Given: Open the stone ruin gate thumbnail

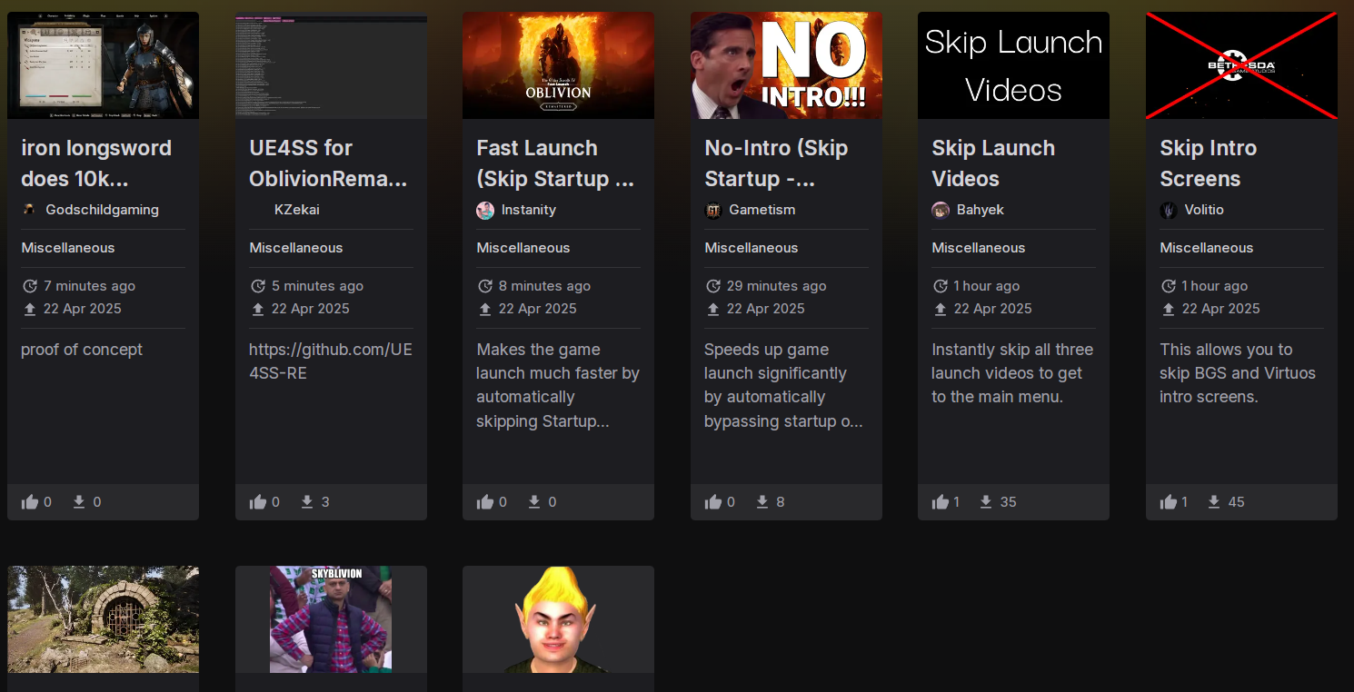Looking at the screenshot, I should [103, 619].
